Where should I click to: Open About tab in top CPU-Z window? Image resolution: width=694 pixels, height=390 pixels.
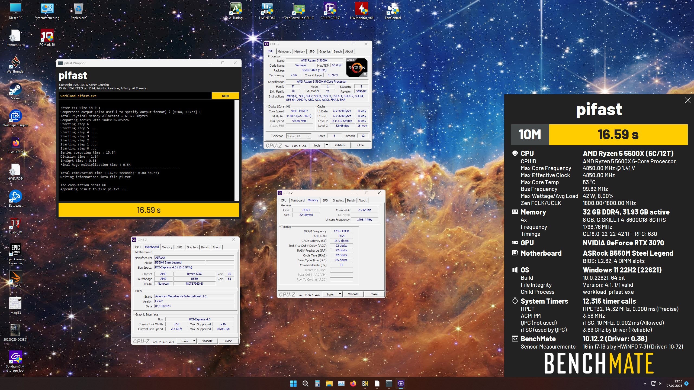click(x=349, y=51)
